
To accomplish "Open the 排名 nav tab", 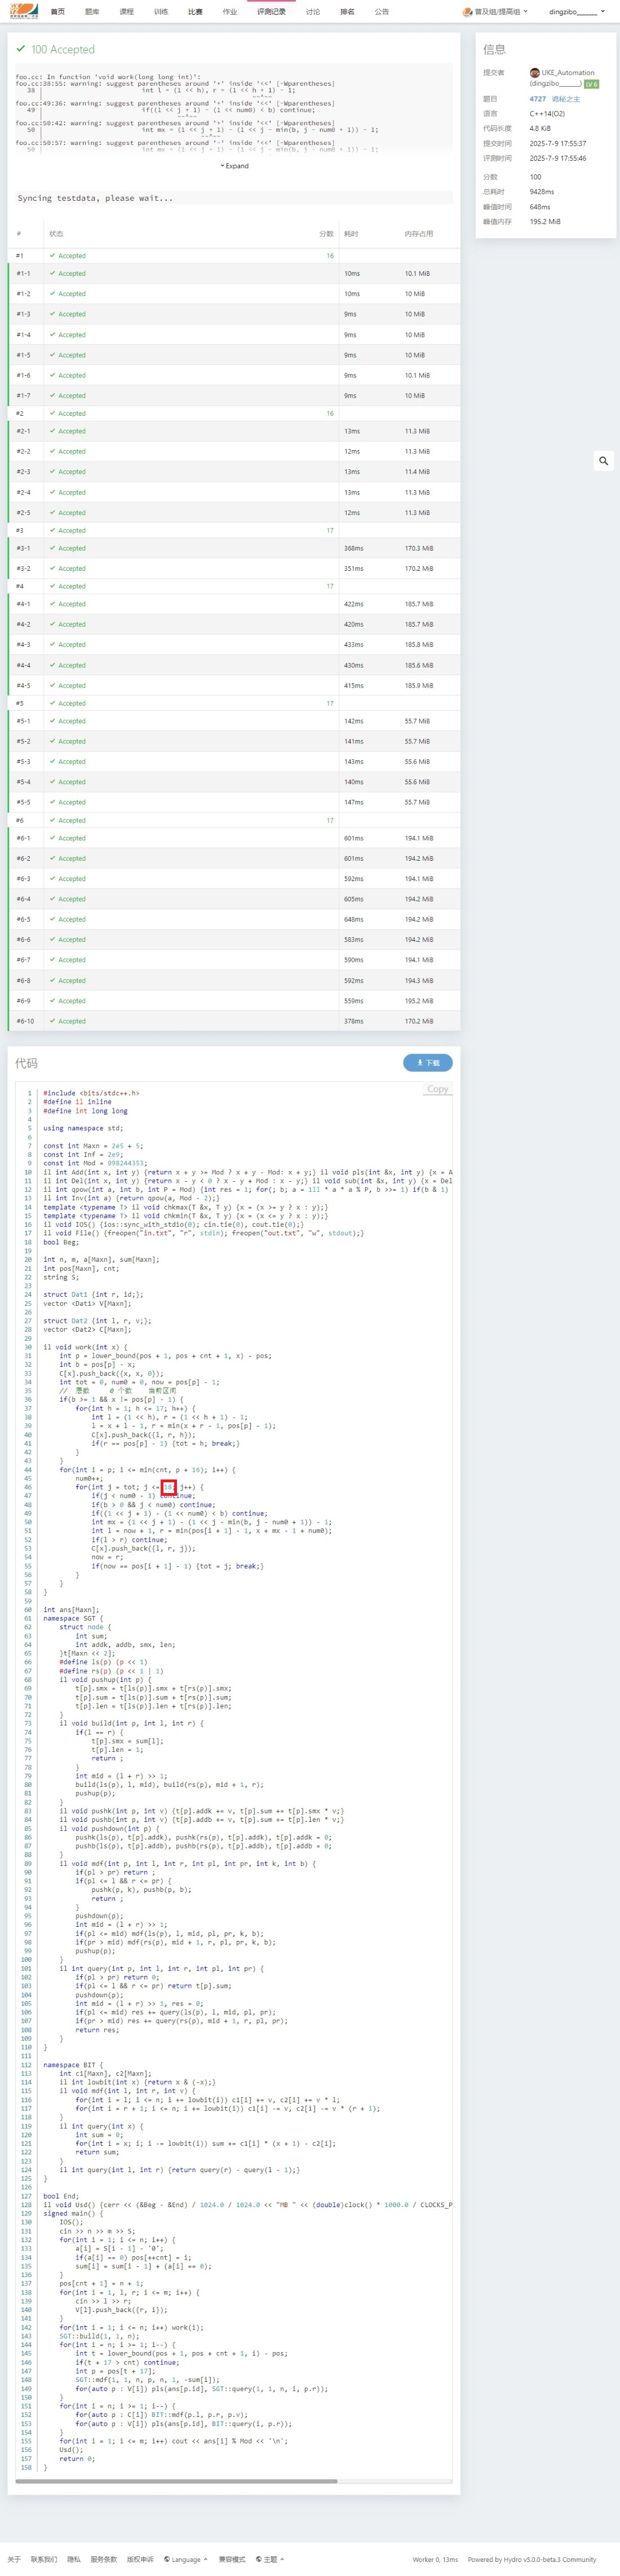I will pos(347,12).
